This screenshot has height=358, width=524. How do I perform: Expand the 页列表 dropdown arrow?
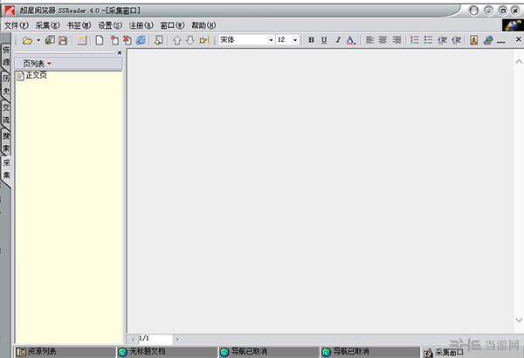(x=49, y=64)
